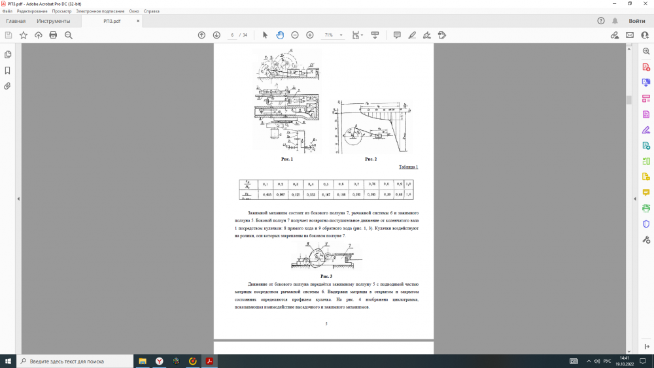Send the file by email envelope icon
The image size is (654, 368).
point(630,35)
